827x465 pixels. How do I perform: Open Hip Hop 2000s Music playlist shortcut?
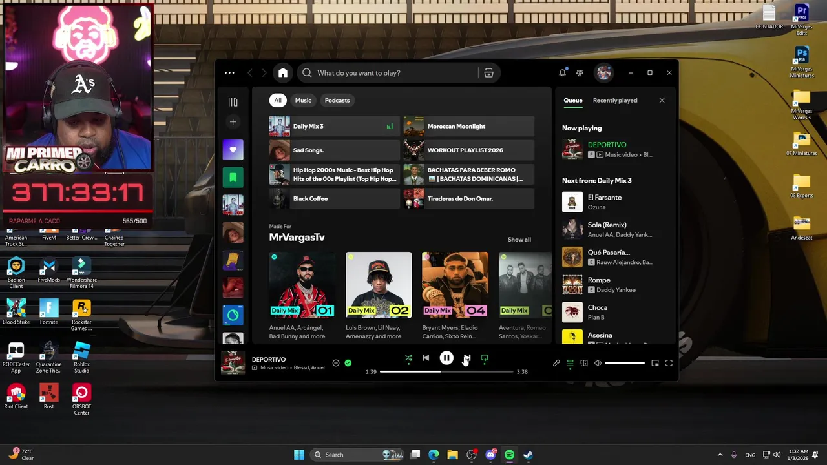coord(335,174)
